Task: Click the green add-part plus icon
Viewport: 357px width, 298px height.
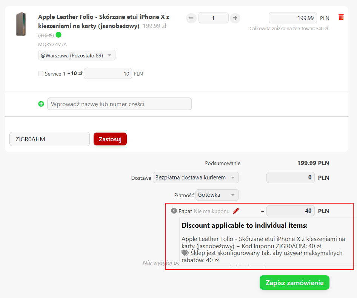Action: [41, 104]
